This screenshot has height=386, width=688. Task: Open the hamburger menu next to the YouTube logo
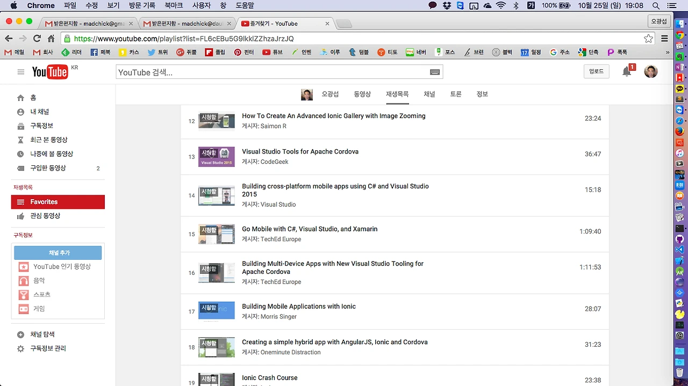tap(20, 71)
